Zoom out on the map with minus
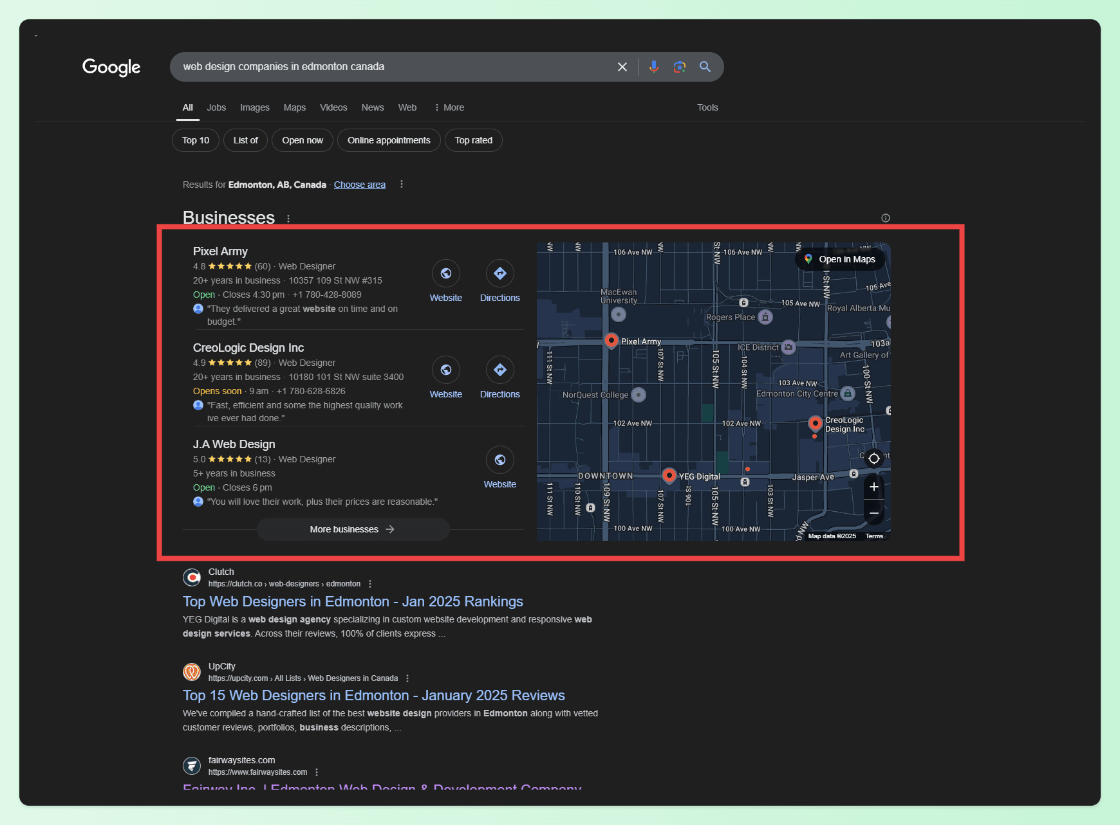1120x825 pixels. [x=874, y=512]
